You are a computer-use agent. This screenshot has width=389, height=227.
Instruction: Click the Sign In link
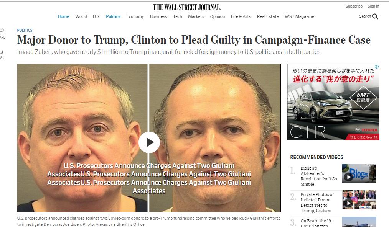[x=373, y=6]
